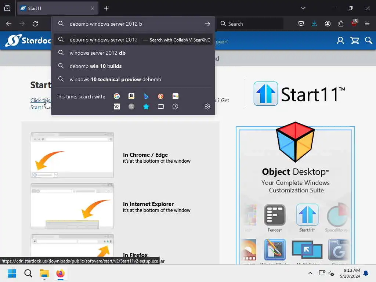Open Windows taskbar search
The image size is (376, 282).
click(x=28, y=273)
